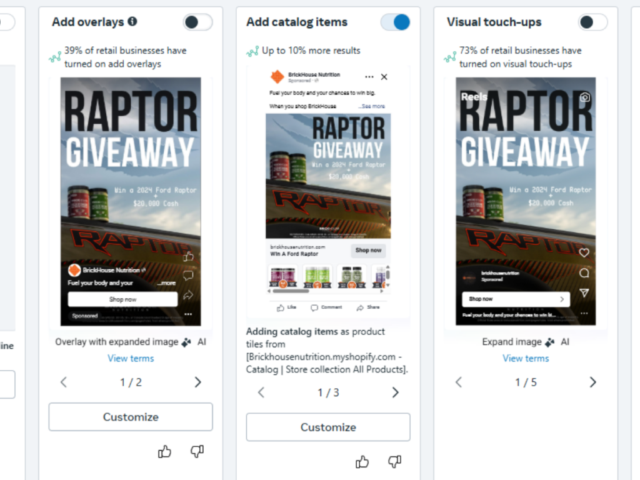Image resolution: width=640 pixels, height=480 pixels.
Task: Click the three-dot menu in catalog ad preview
Action: [369, 77]
